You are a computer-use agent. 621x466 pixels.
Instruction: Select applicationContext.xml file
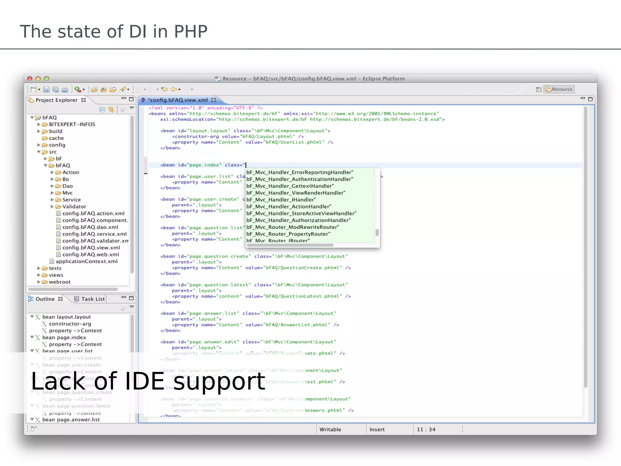pos(83,261)
